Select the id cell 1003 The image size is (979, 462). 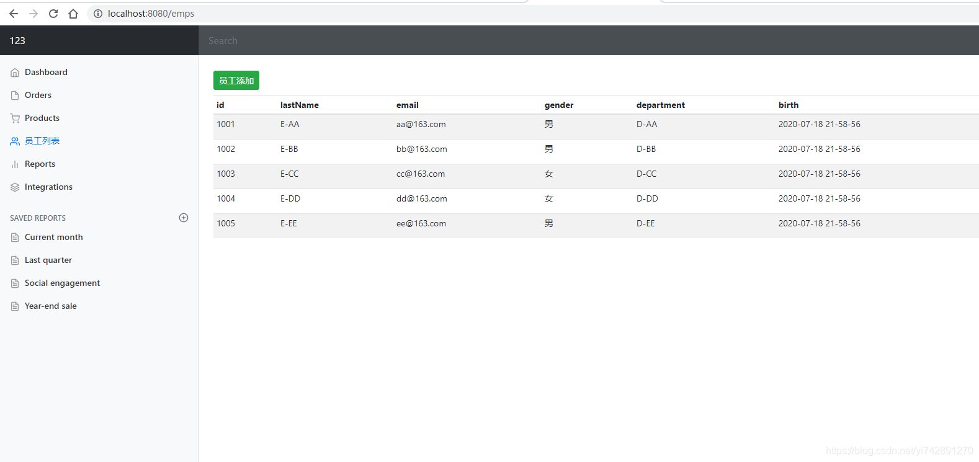(x=226, y=174)
